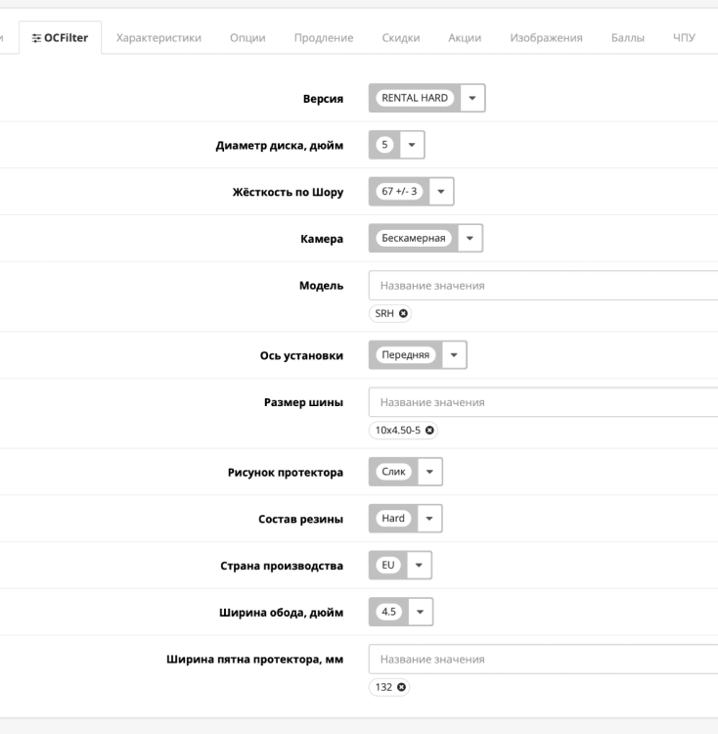Open the Опции tab

[x=247, y=38]
